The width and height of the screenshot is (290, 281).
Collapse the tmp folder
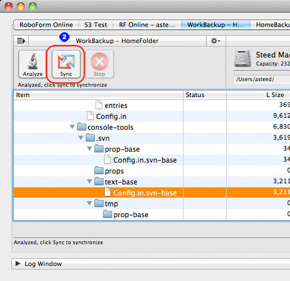coord(89,203)
